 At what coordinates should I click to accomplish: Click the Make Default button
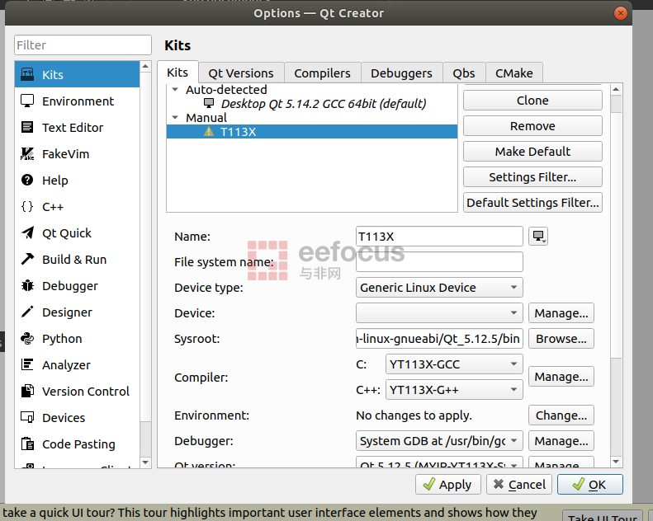tap(532, 152)
